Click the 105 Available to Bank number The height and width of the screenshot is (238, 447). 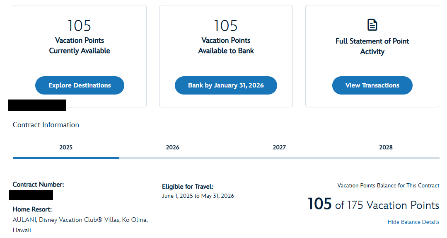(x=226, y=26)
